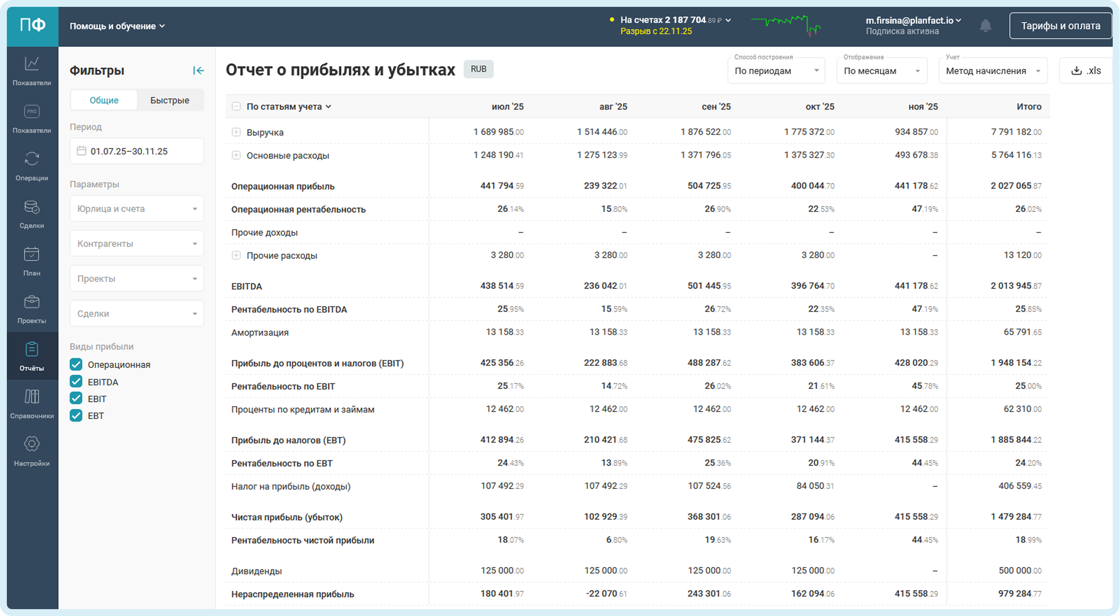This screenshot has height=616, width=1120.
Task: Export report with the .xls button
Action: [x=1085, y=71]
